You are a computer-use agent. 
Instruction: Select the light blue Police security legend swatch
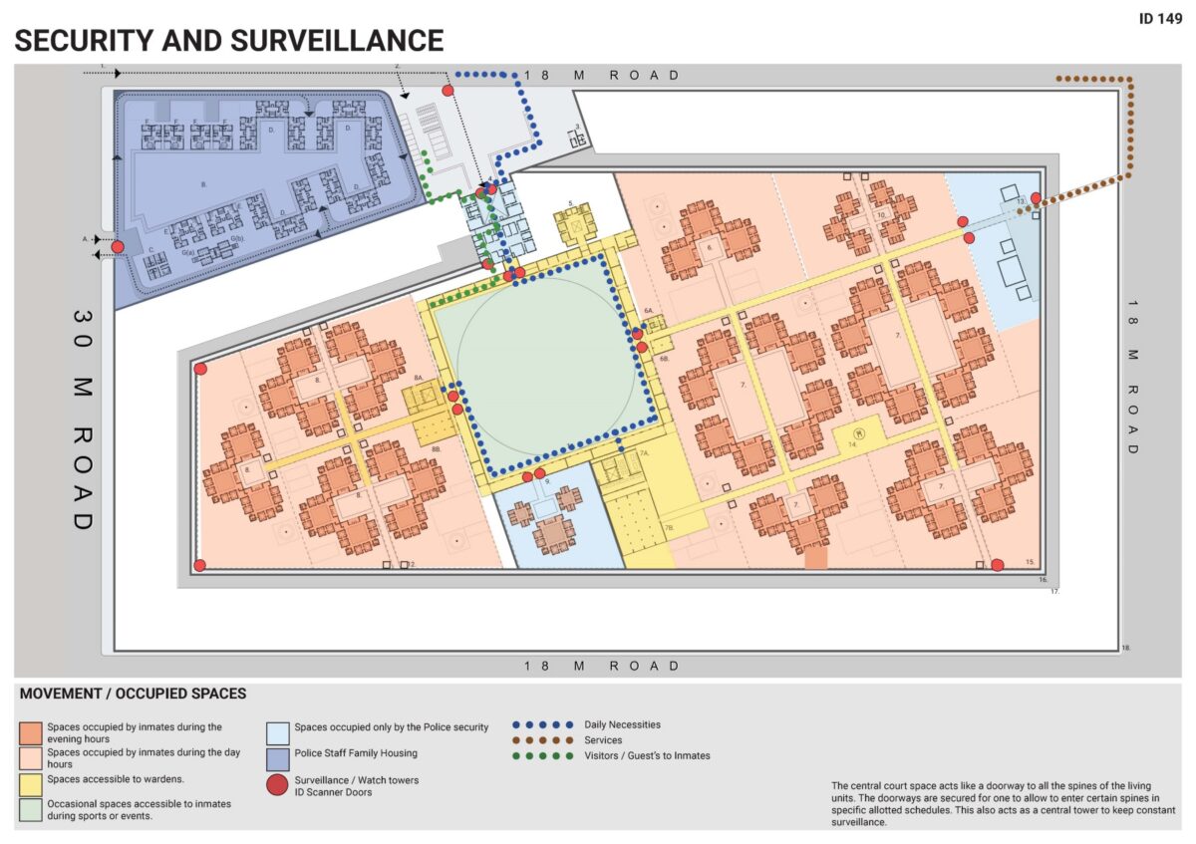[x=278, y=732]
